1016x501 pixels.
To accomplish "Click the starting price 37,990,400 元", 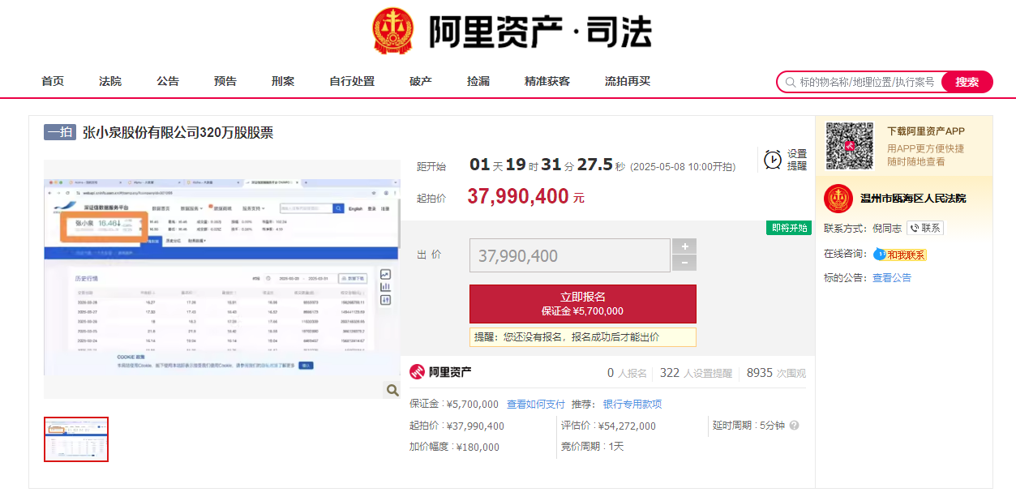I will (525, 196).
